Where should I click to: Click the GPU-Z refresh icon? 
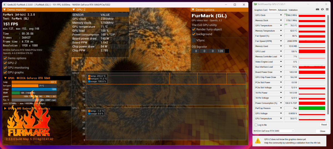click(x=322, y=9)
